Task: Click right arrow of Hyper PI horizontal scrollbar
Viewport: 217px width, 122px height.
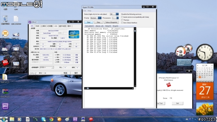Action: [133, 88]
